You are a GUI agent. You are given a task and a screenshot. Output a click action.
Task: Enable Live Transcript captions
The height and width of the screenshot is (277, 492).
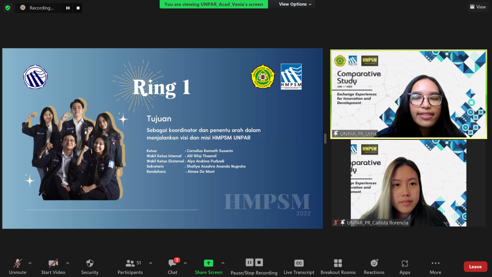coord(298,266)
